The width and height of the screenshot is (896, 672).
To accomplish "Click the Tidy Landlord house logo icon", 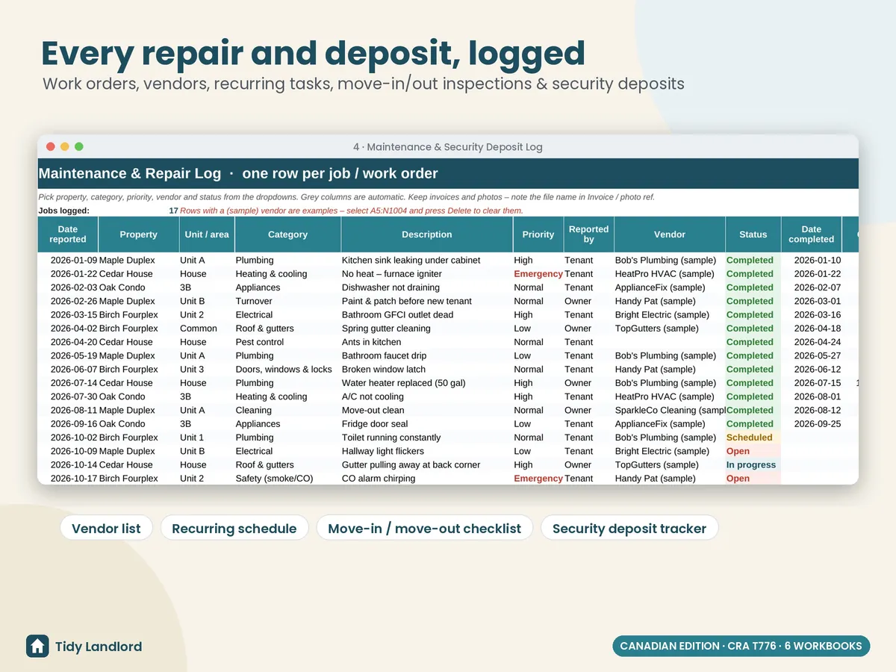I will tap(37, 646).
